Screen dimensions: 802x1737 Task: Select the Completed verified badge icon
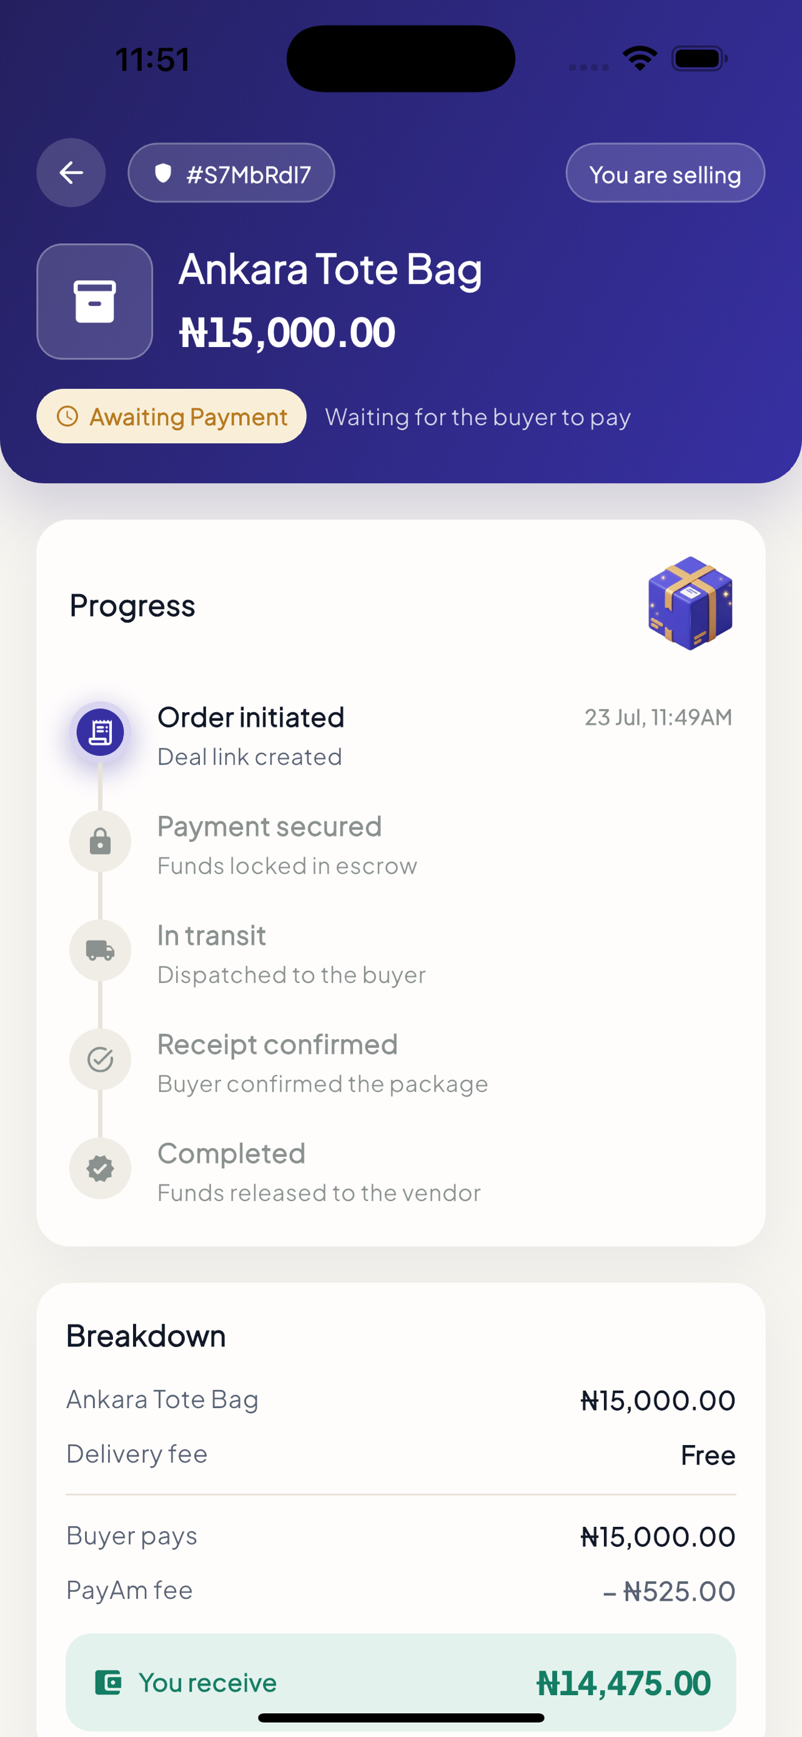click(101, 1169)
